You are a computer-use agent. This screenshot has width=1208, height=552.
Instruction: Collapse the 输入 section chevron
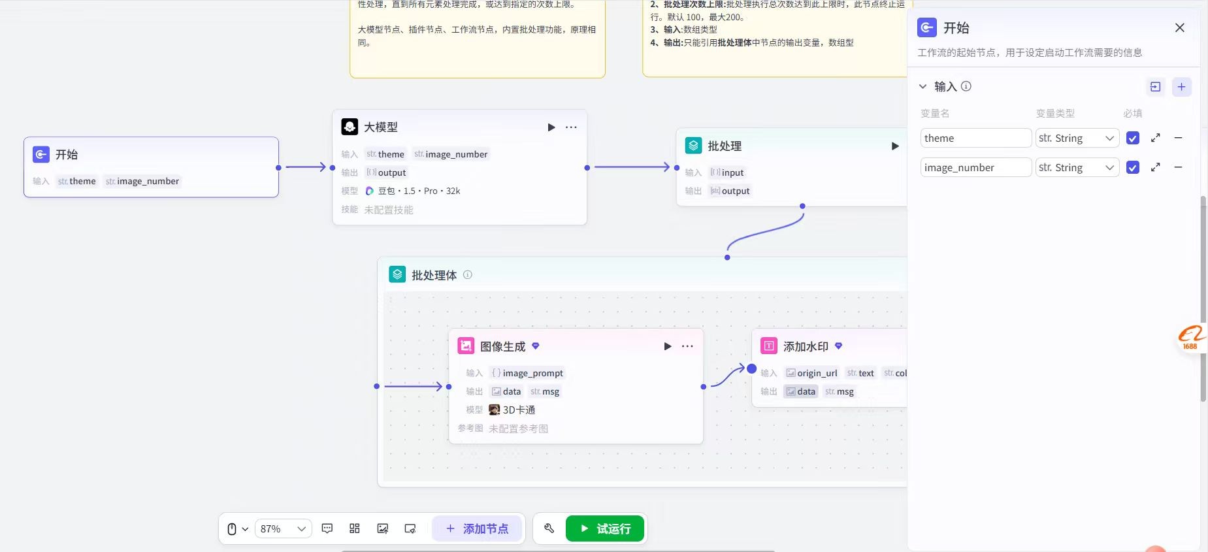point(922,86)
